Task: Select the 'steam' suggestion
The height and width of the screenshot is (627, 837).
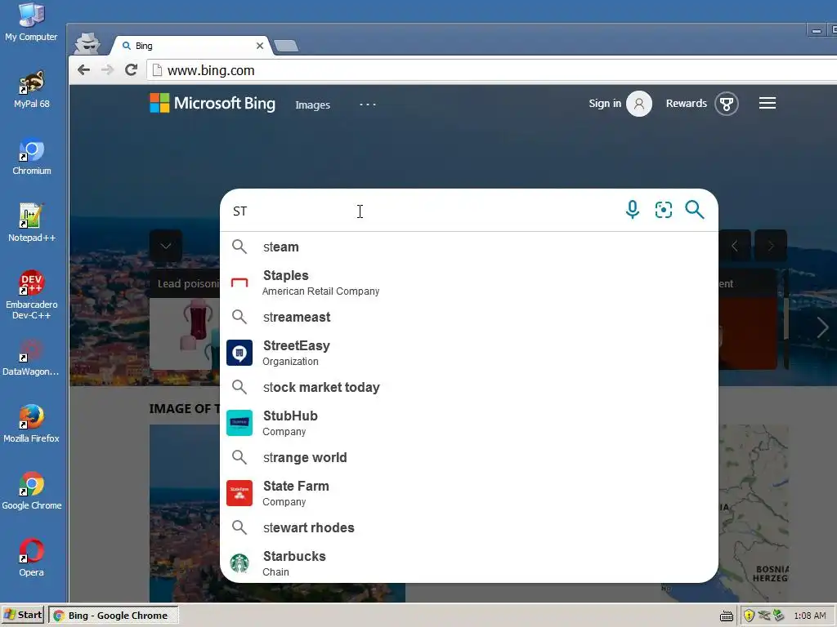Action: coord(468,247)
